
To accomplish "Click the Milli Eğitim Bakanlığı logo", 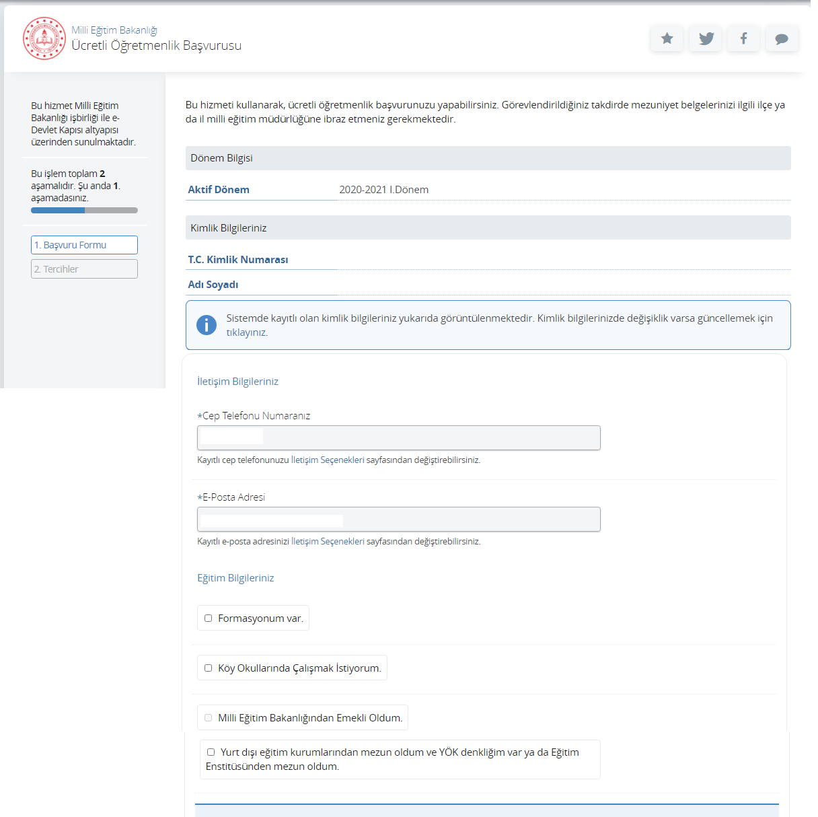I will tap(44, 38).
